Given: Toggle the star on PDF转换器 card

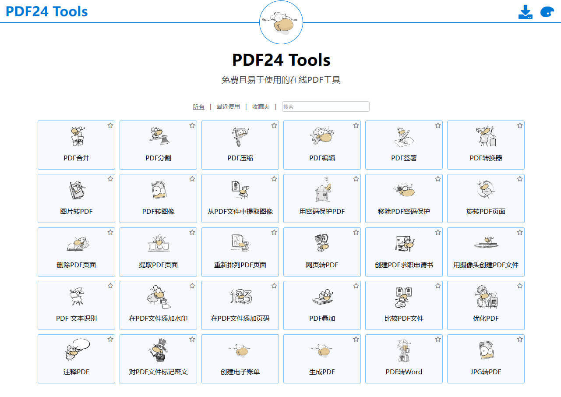Looking at the screenshot, I should tap(520, 125).
